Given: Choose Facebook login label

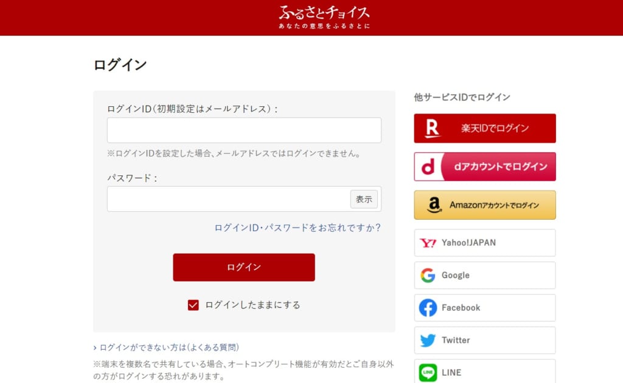Looking at the screenshot, I should coord(461,308).
